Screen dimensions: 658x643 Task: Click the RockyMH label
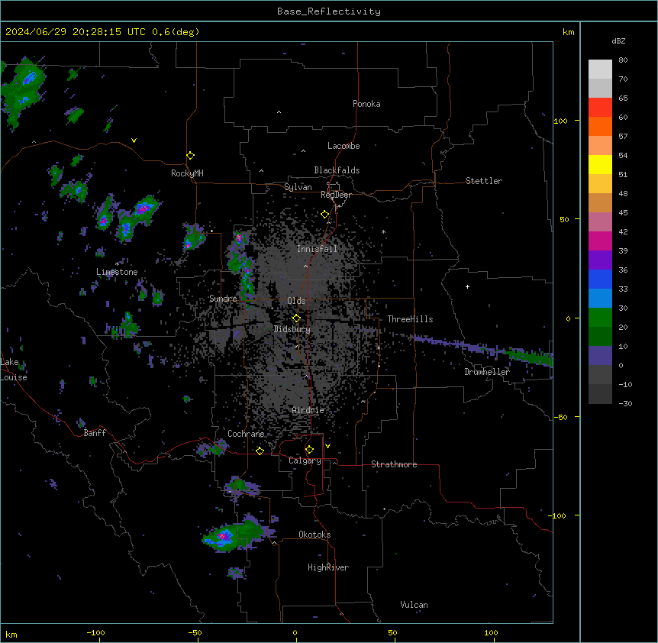point(187,173)
